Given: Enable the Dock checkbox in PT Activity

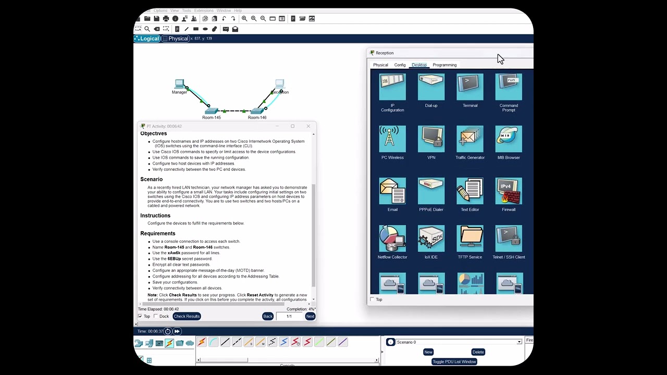Looking at the screenshot, I should [156, 316].
